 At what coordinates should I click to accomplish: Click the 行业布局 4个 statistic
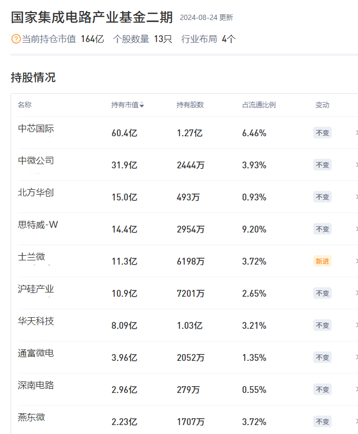pyautogui.click(x=208, y=39)
